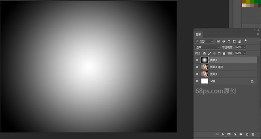Select layer named 图层1拷贝
The width and height of the screenshot is (261, 139).
coord(216,67)
